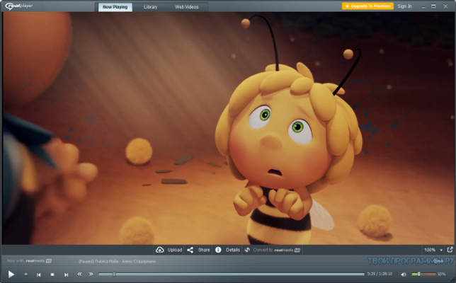Click the now-playing title text

click(117, 262)
